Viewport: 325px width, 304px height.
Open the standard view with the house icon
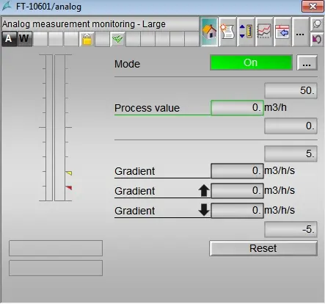pos(209,32)
